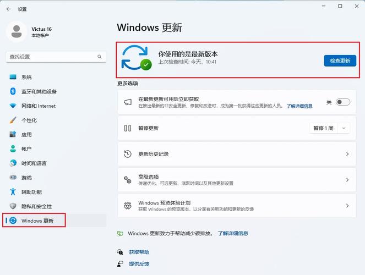
Task: Click the back arrow icon in title bar
Action: [x=8, y=9]
